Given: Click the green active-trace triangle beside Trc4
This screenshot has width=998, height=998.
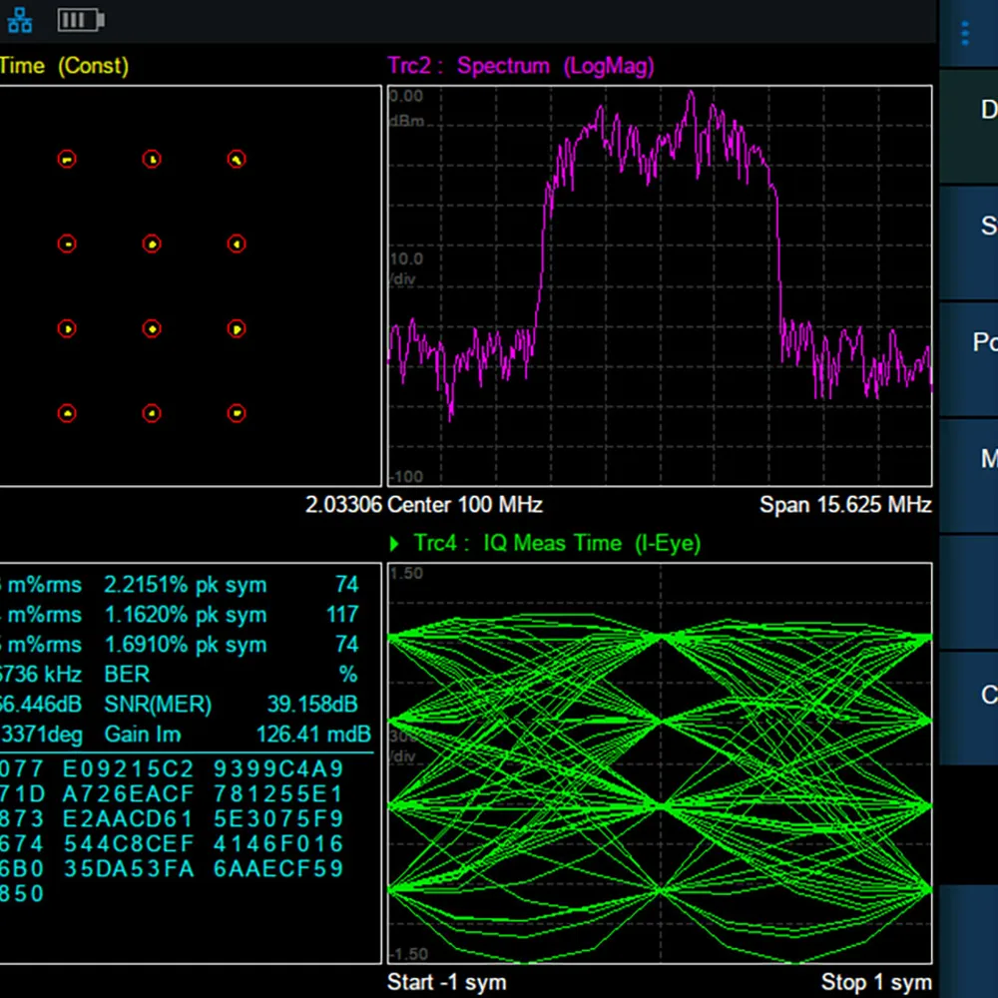Looking at the screenshot, I should coord(395,544).
